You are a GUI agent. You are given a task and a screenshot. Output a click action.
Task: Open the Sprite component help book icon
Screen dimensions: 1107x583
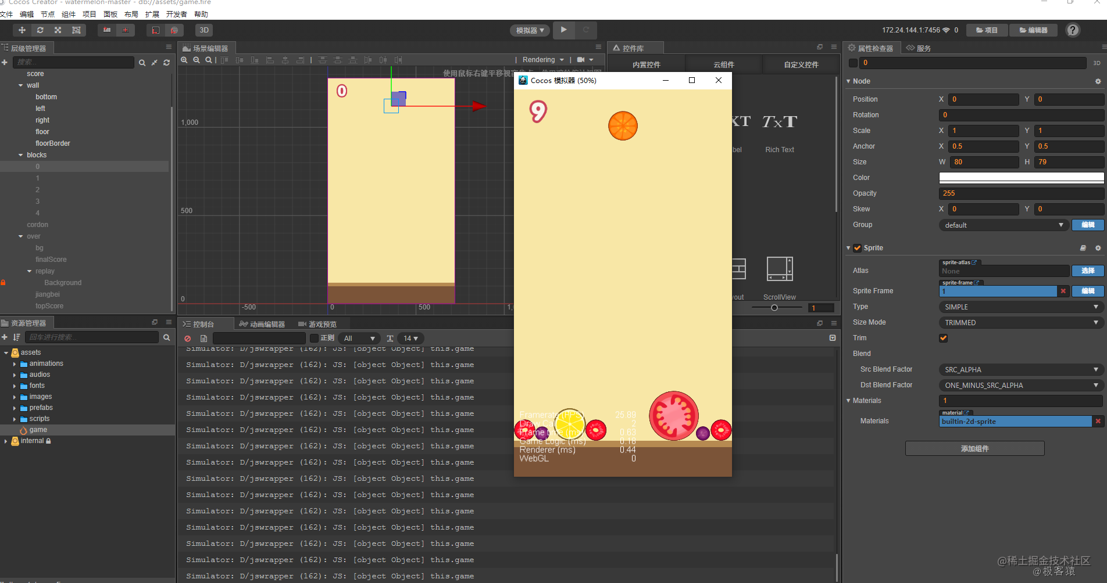tap(1083, 248)
